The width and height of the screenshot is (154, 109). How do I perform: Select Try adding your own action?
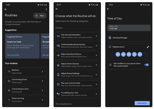click(77, 94)
